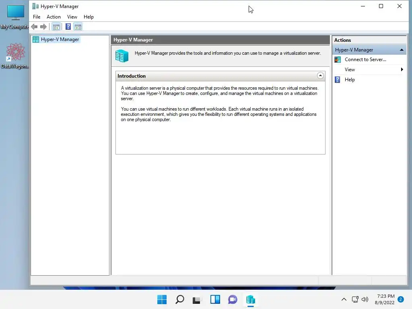Open the Help menu in the menu bar
Viewport: 412px width, 309px height.
pos(89,17)
